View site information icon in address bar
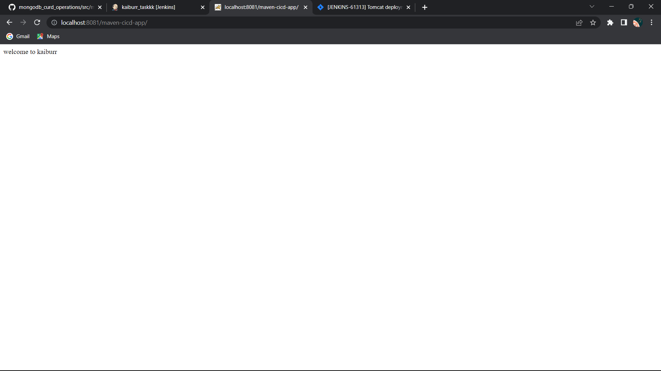Viewport: 661px width, 371px height. point(54,23)
